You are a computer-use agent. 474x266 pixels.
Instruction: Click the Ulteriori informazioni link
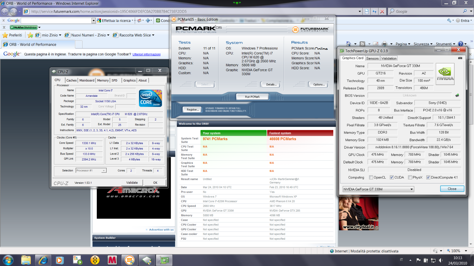pos(146,54)
